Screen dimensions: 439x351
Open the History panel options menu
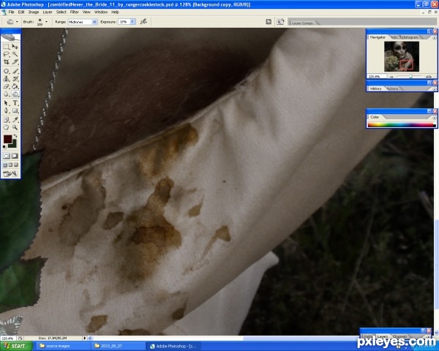434,88
